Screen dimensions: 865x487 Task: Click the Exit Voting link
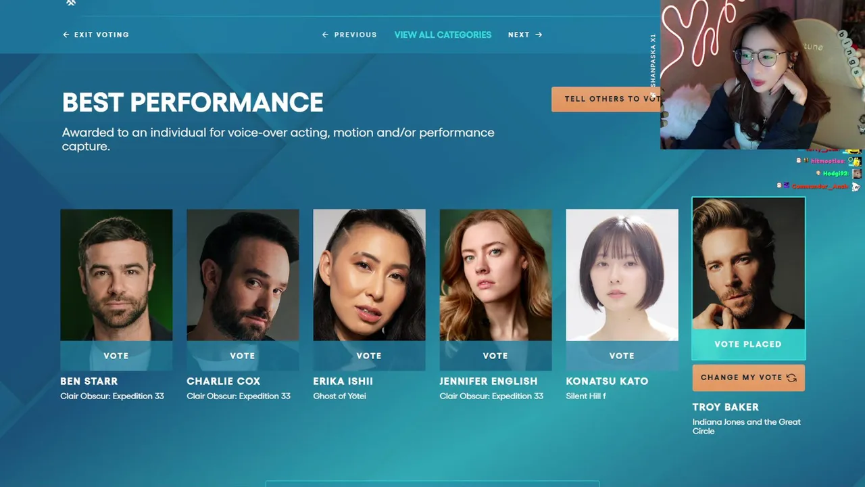click(x=95, y=34)
